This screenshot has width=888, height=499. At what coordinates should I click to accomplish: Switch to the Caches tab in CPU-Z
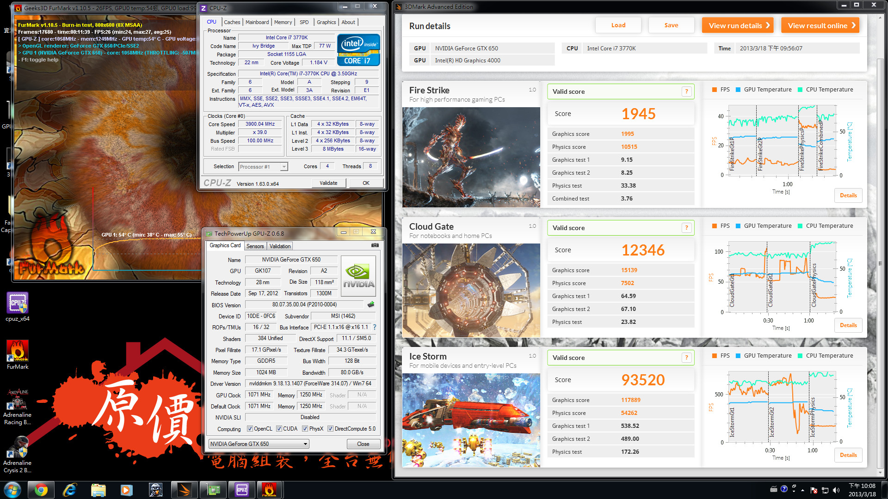[x=232, y=22]
